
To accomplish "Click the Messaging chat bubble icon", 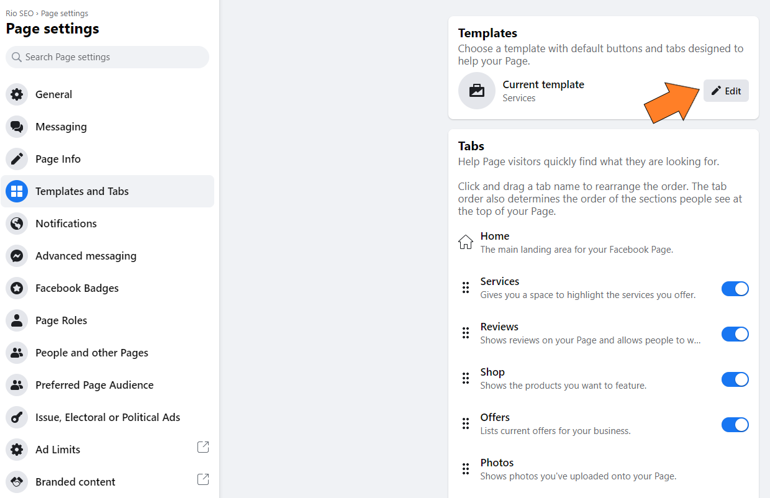I will tap(16, 126).
